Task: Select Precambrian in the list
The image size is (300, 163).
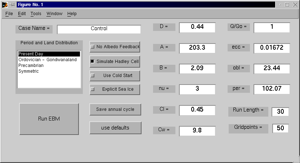Action: [49, 65]
